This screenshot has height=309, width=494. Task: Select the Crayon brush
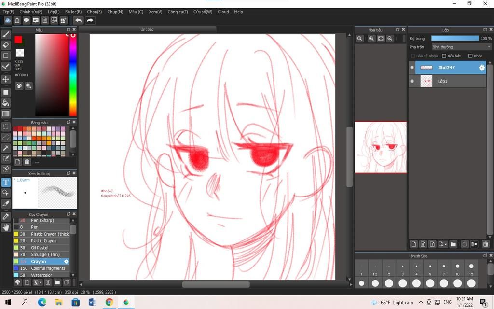click(41, 261)
